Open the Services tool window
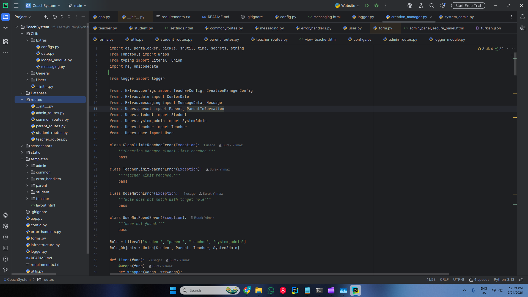The height and width of the screenshot is (297, 528). (x=5, y=237)
